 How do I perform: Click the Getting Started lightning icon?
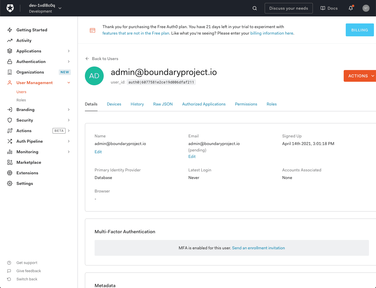click(10, 30)
